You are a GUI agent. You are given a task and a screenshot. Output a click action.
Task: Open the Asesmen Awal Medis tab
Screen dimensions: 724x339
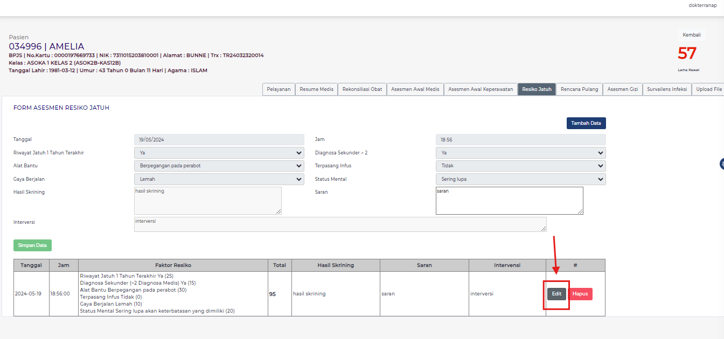[x=415, y=89]
